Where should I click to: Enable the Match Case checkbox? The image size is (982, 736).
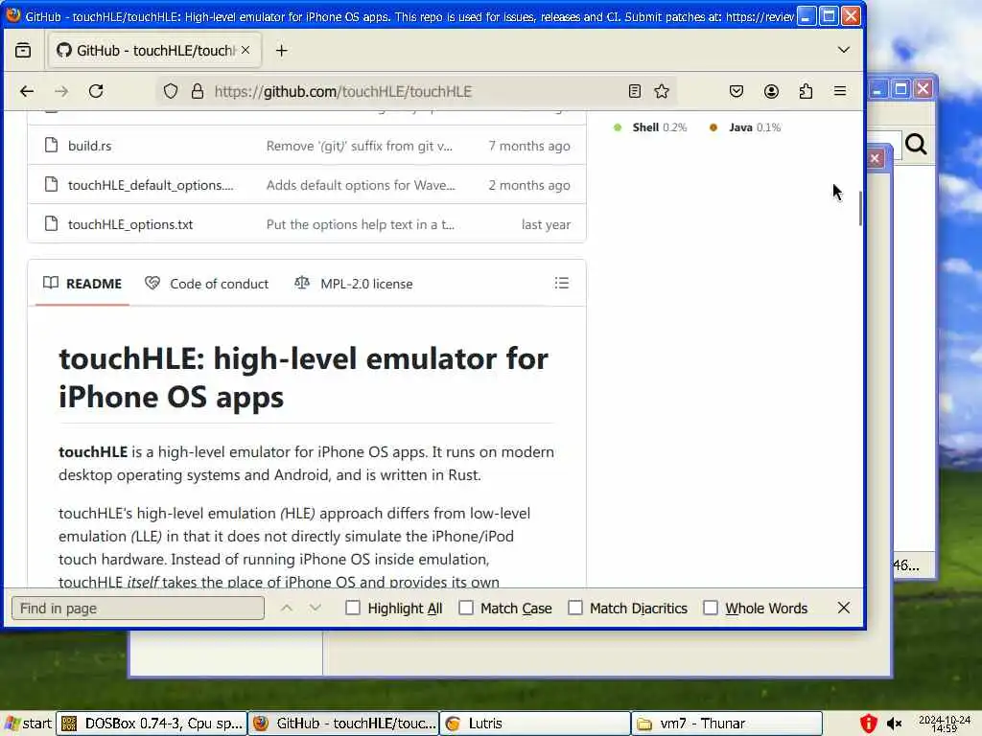click(466, 608)
